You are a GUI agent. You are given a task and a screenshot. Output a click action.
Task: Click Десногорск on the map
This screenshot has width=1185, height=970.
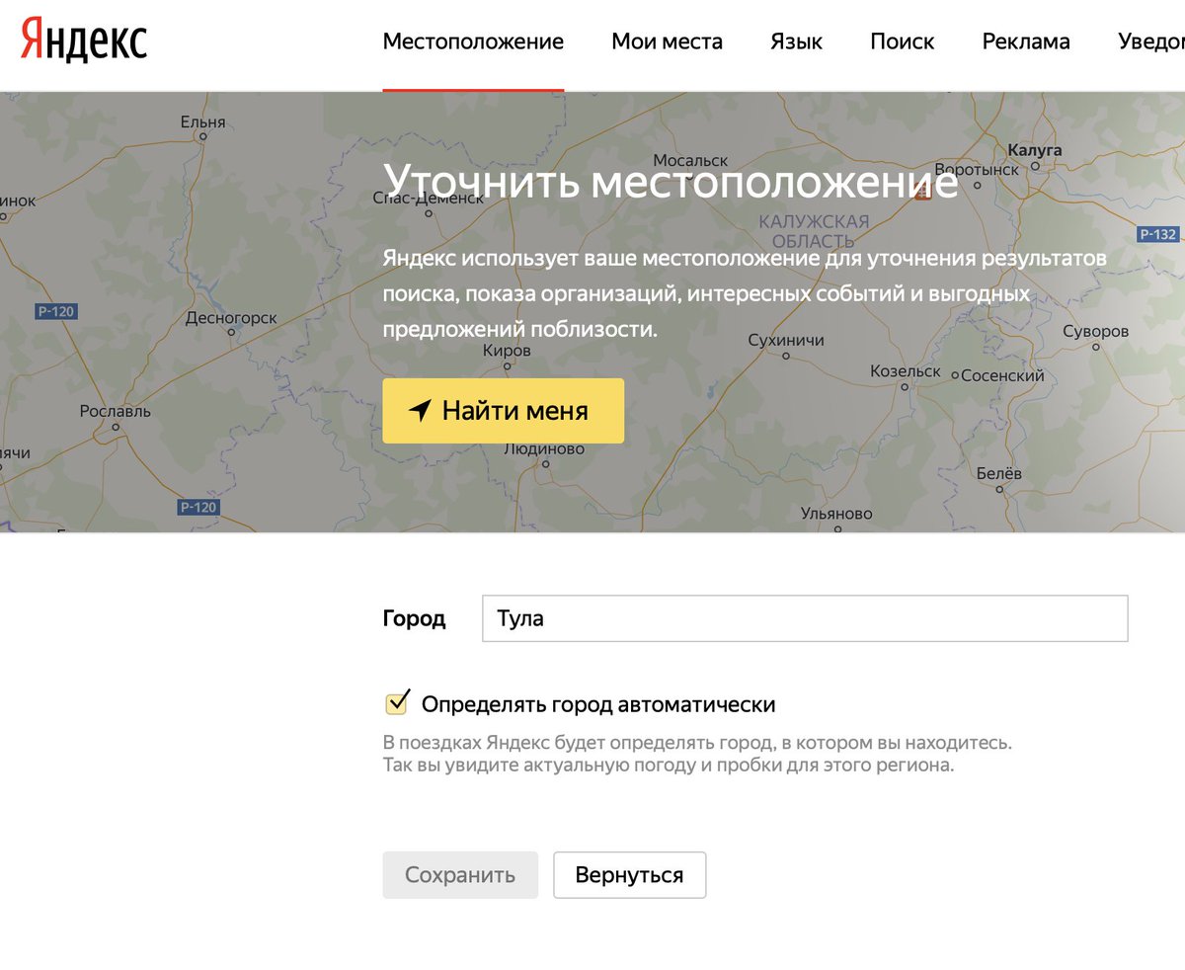(x=231, y=319)
